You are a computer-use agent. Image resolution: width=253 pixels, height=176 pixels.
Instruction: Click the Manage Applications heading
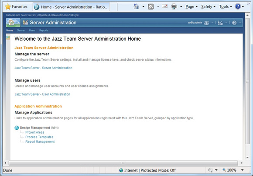point(34,113)
